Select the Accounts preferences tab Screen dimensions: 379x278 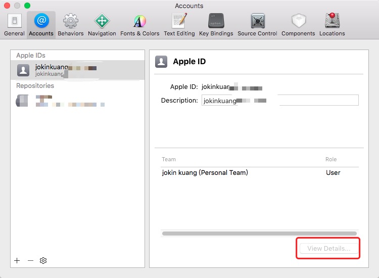pyautogui.click(x=41, y=25)
